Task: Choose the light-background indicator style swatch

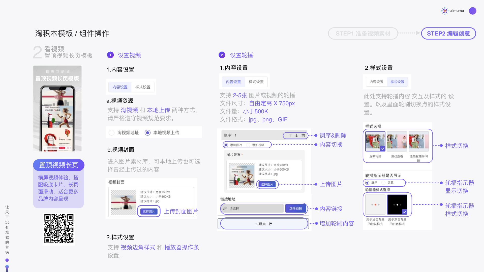Action: 375,205
